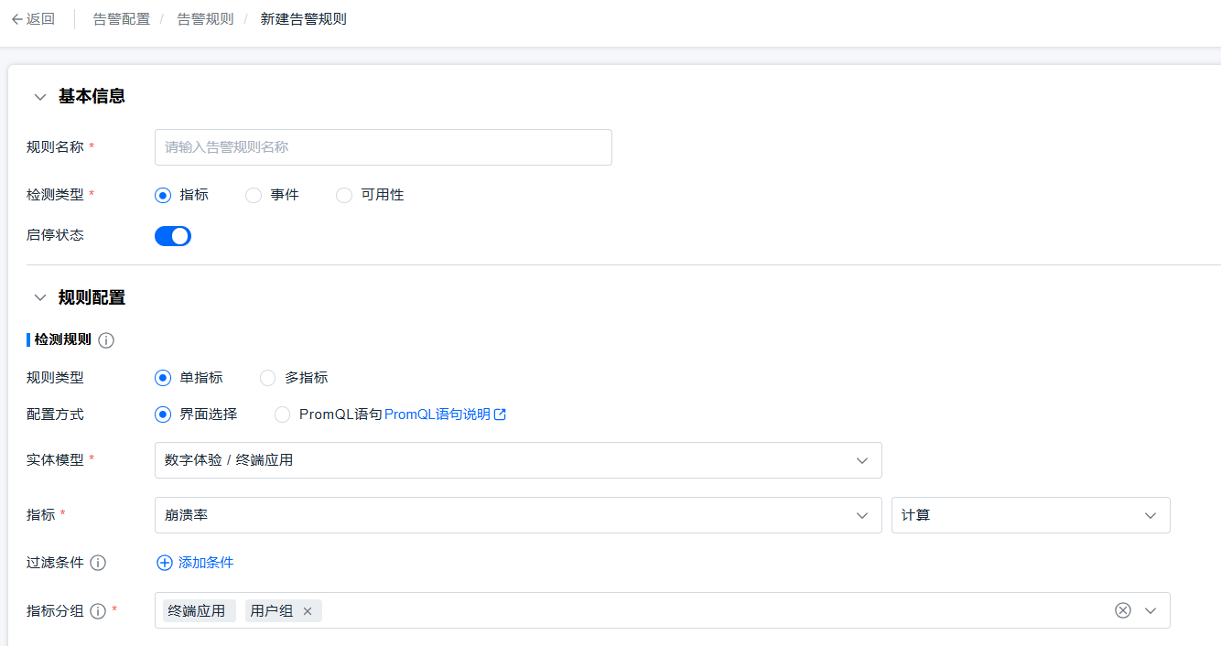Click the 过滤条件 info icon
Viewport: 1221px width, 646px height.
[x=98, y=563]
